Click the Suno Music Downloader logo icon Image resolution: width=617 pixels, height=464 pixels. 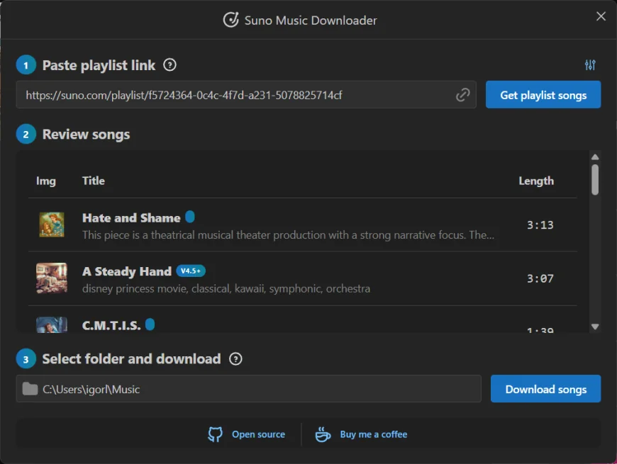[x=230, y=20]
